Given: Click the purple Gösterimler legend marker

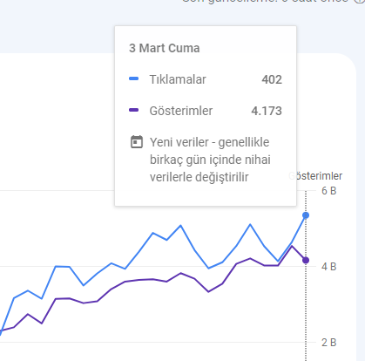Looking at the screenshot, I should (133, 110).
